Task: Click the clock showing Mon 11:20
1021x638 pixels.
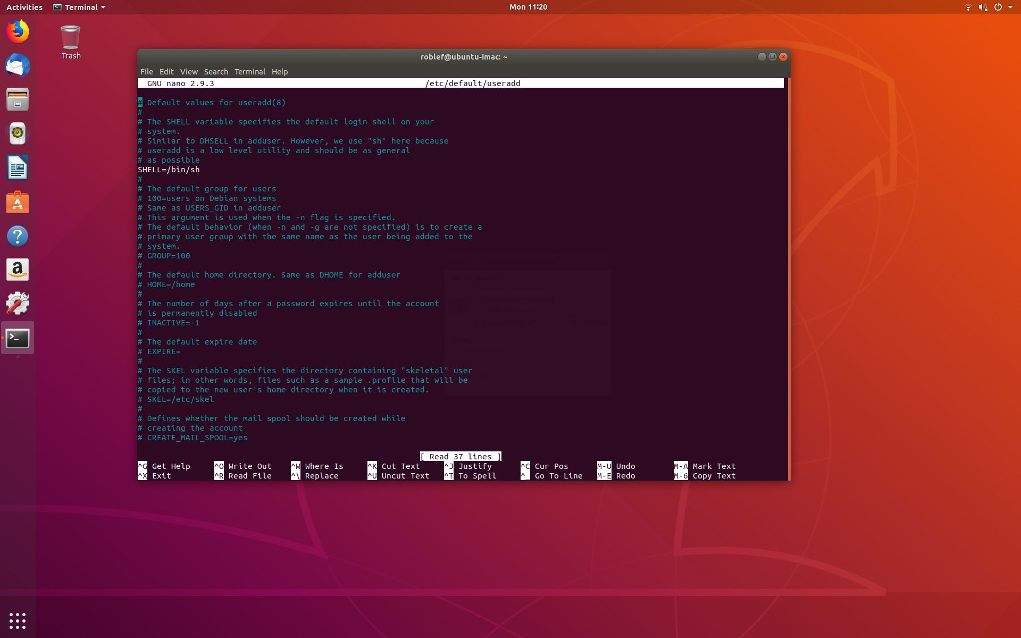Action: tap(528, 7)
